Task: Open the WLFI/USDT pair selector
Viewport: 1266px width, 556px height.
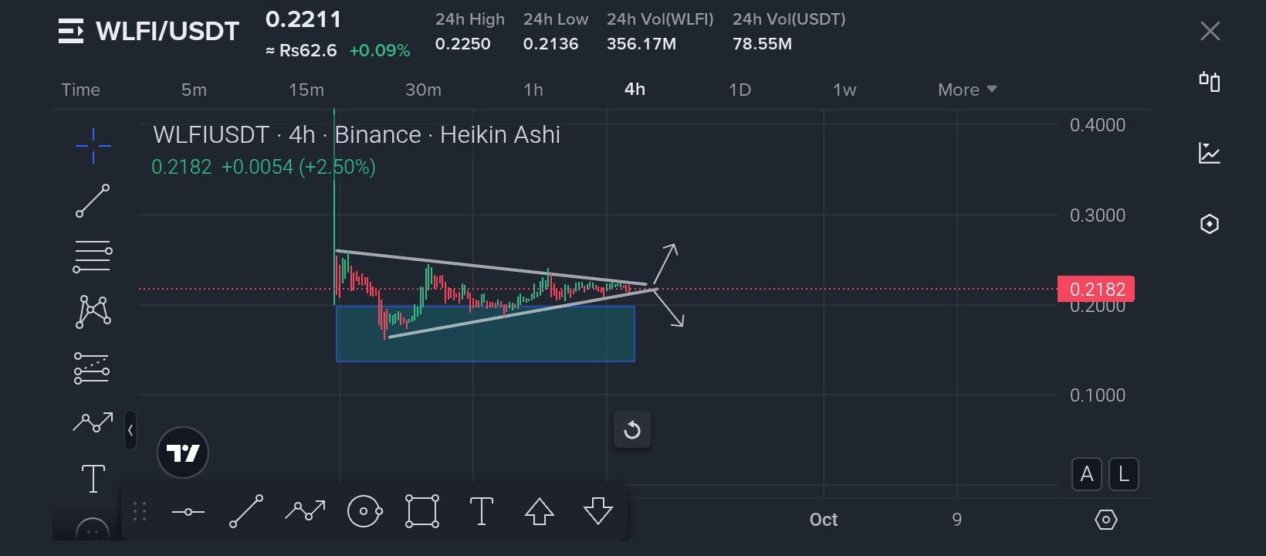Action: [168, 31]
